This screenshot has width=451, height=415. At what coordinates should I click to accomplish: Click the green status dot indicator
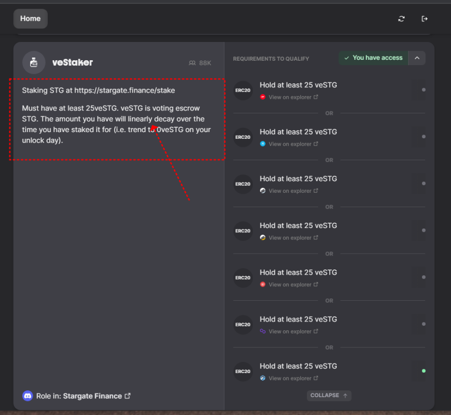coord(424,371)
